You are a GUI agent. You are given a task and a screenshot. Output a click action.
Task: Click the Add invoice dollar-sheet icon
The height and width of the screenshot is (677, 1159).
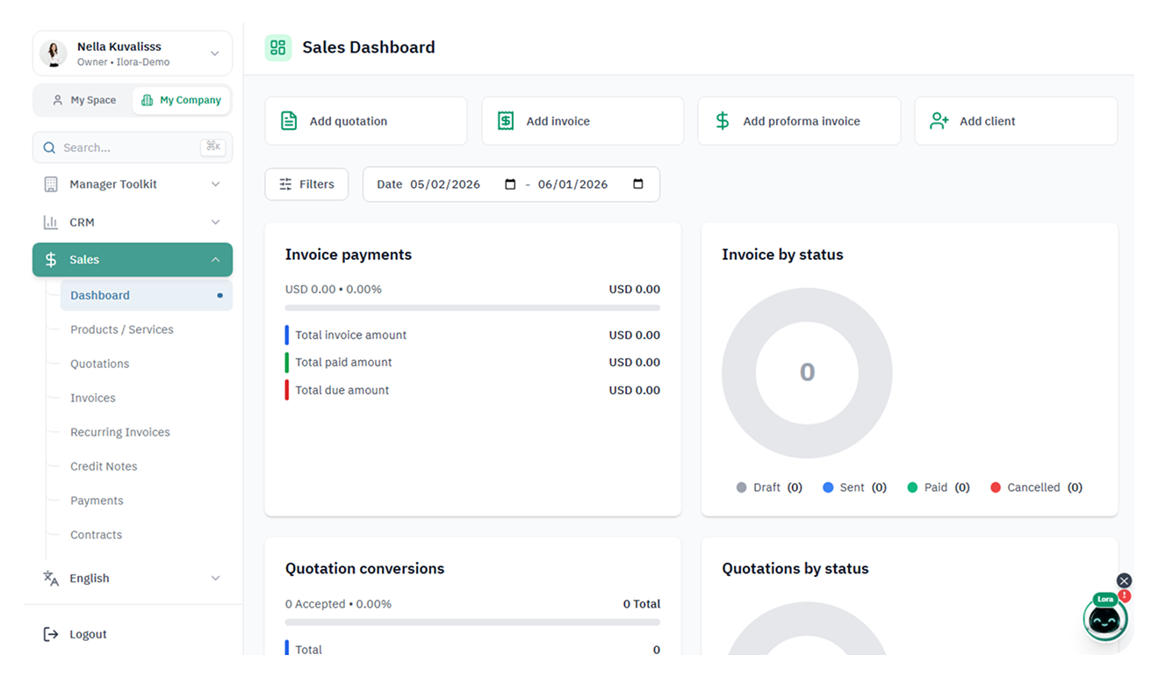click(506, 121)
